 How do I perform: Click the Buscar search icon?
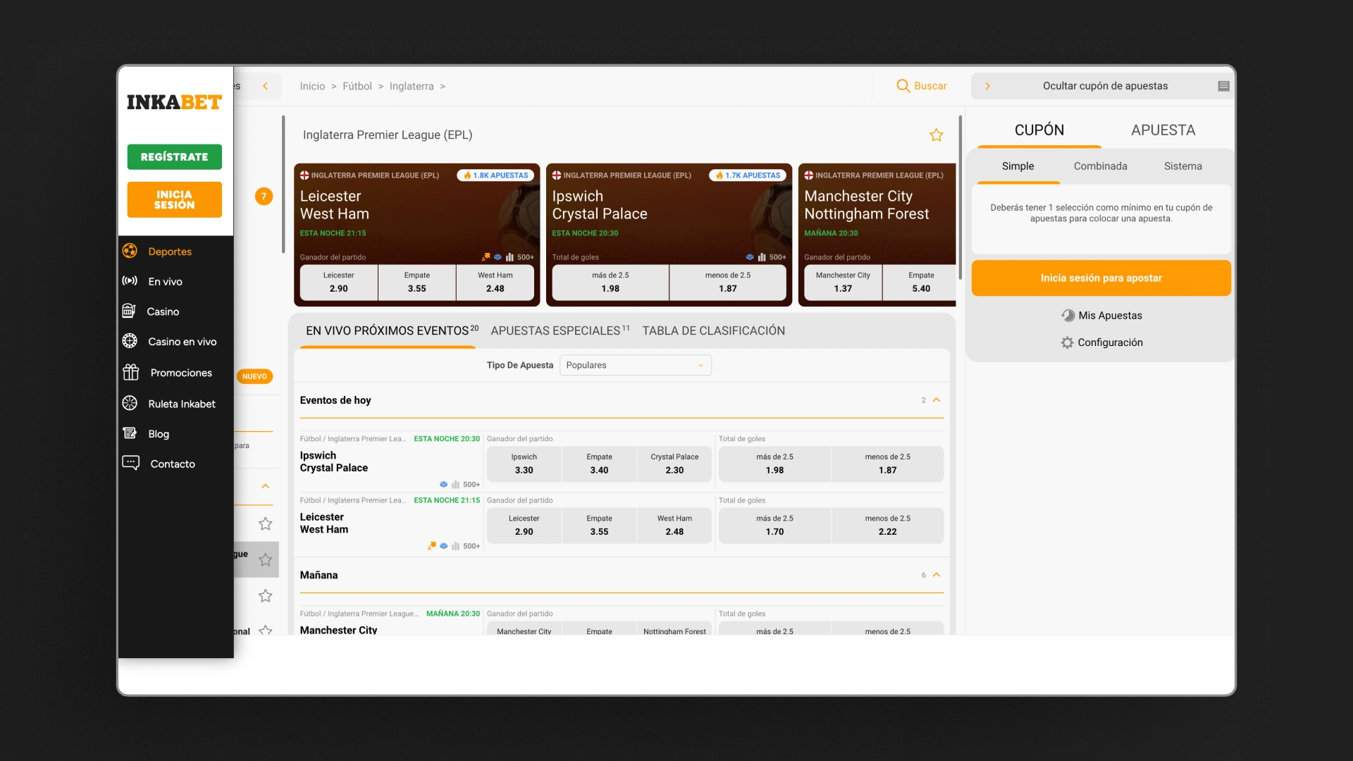pos(903,86)
